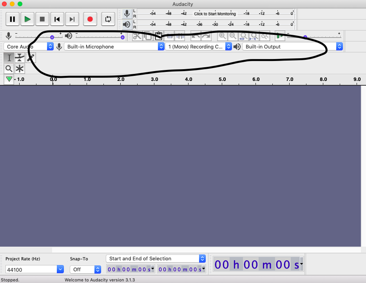Select the Multi-Tool asterisk
Viewport: 366px width, 283px height.
[20, 69]
